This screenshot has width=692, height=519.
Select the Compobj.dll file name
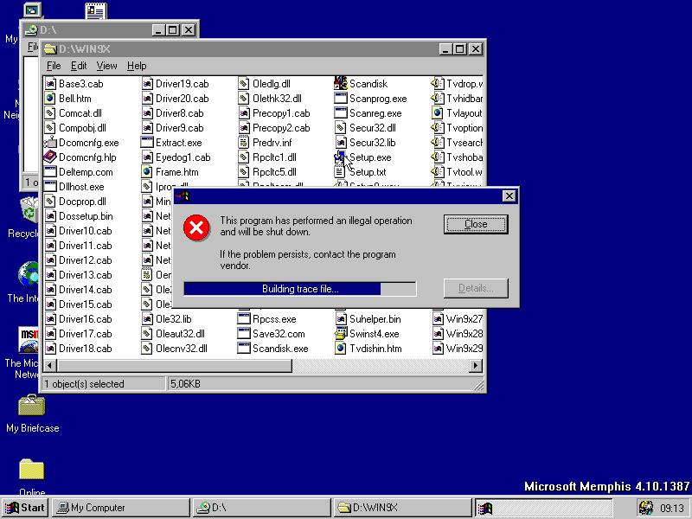82,128
